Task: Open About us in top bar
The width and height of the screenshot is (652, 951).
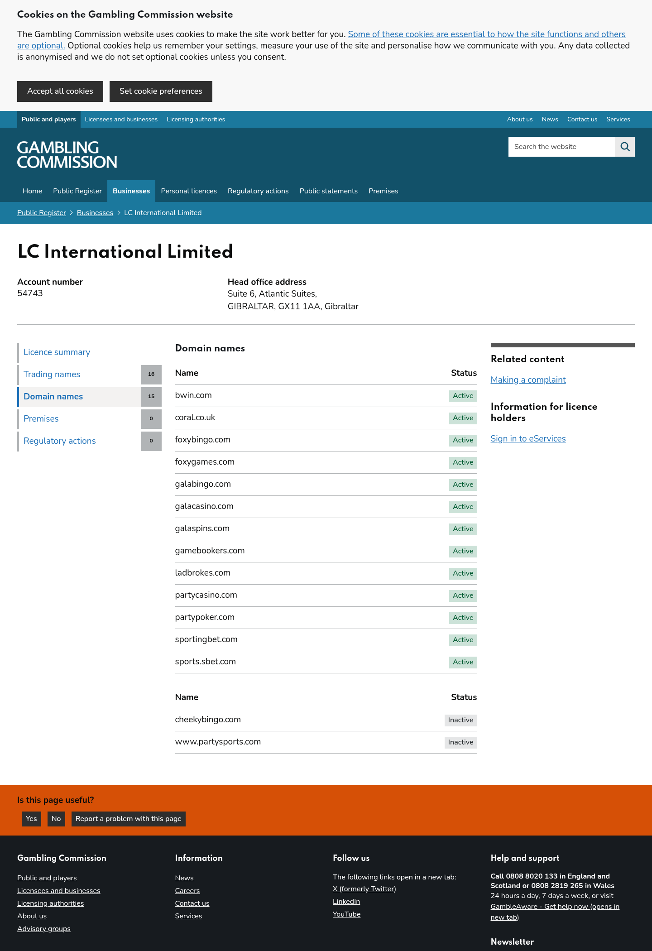Action: [520, 120]
